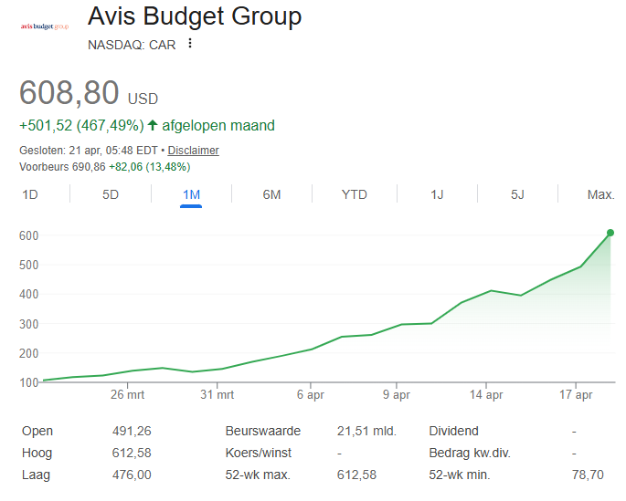Select the 1D time range tab
Viewport: 626px width, 501px height.
tap(30, 194)
